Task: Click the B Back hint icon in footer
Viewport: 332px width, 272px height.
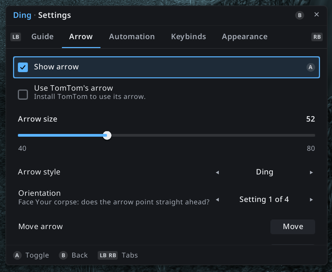Action: click(63, 255)
